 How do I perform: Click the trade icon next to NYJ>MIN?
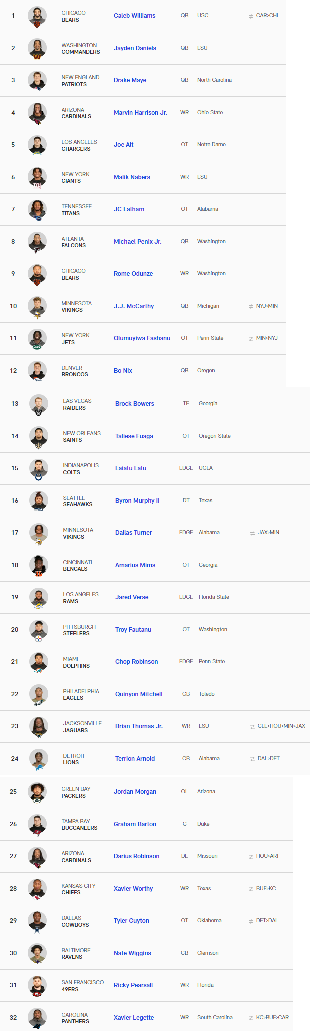[251, 306]
